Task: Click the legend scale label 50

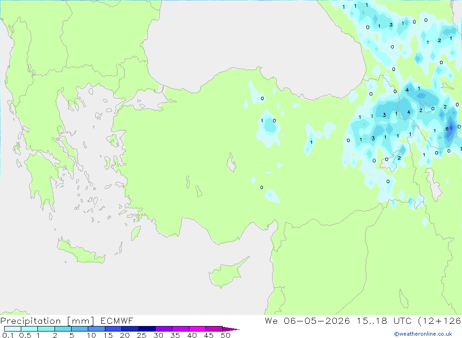Action: coord(225,335)
